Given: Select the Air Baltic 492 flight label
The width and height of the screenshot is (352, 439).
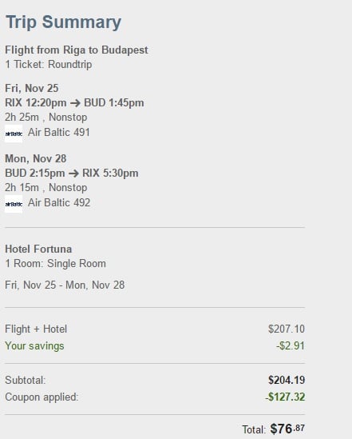Looking at the screenshot, I should [59, 202].
